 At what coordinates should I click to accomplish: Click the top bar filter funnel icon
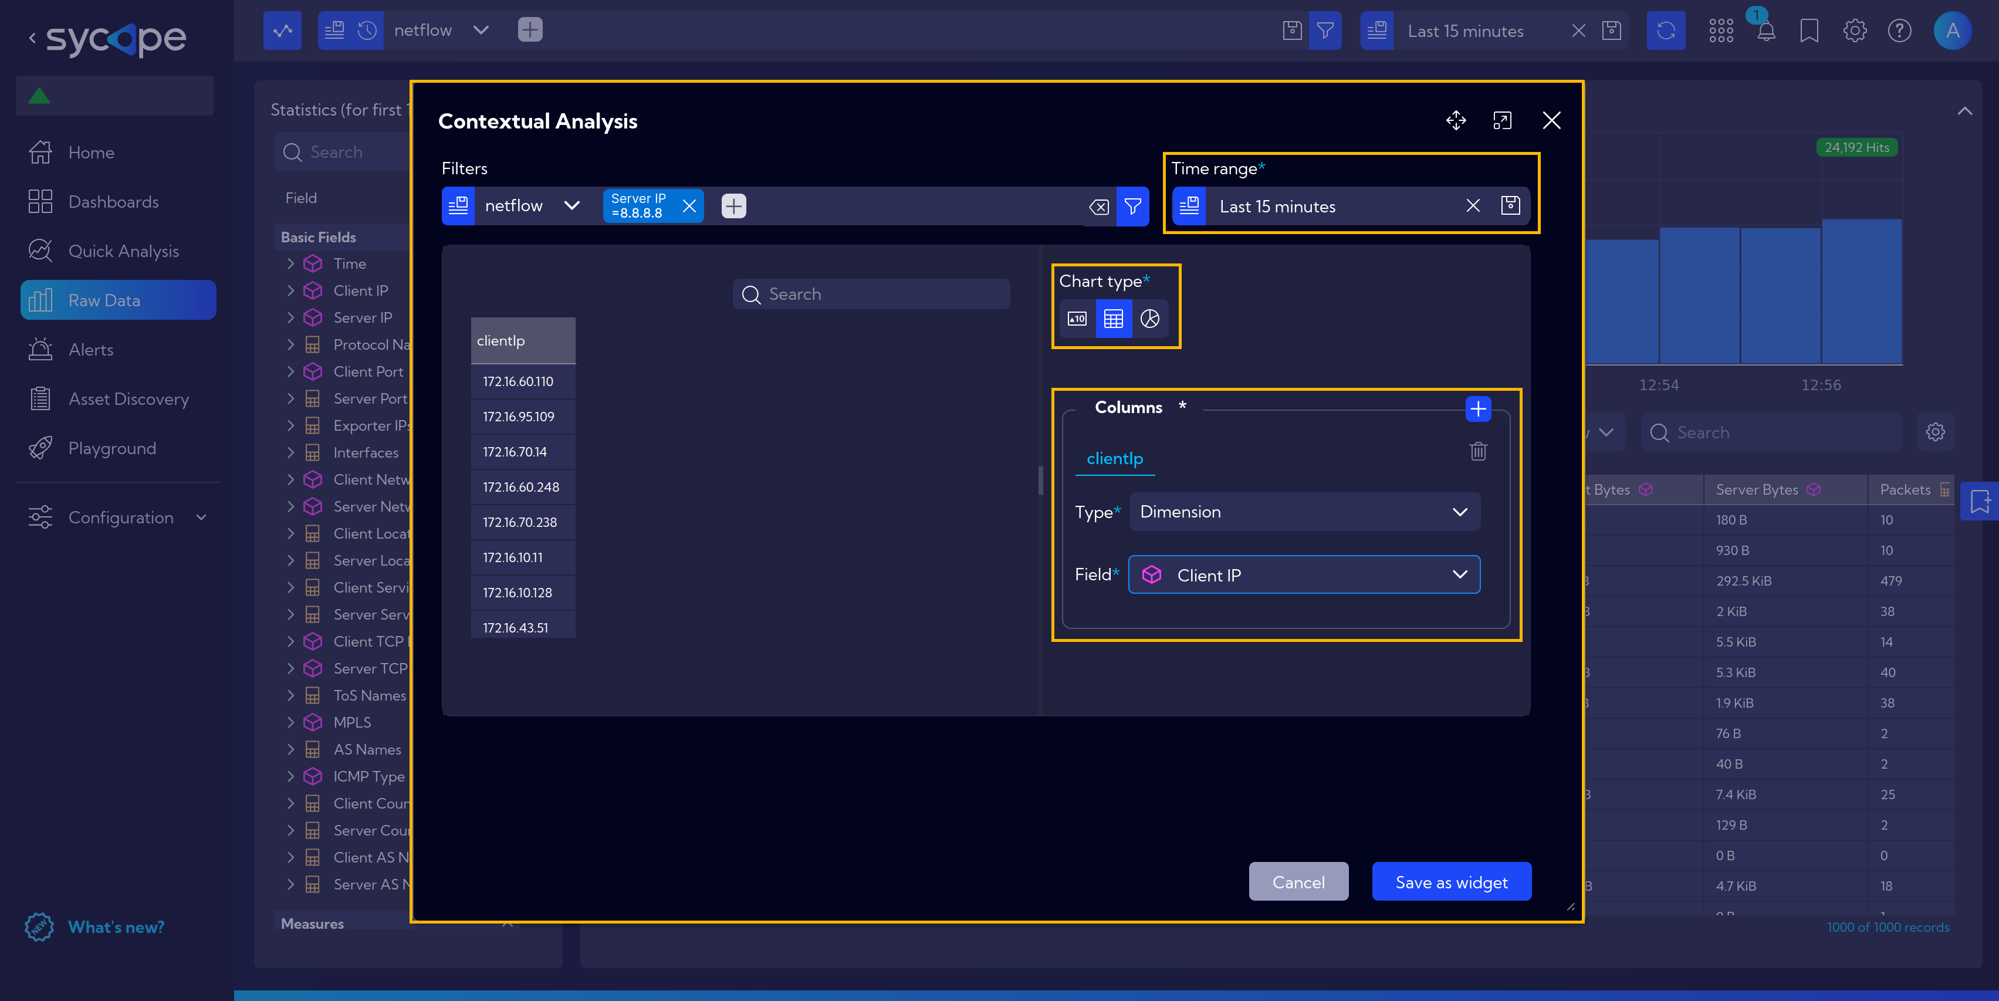[1325, 31]
